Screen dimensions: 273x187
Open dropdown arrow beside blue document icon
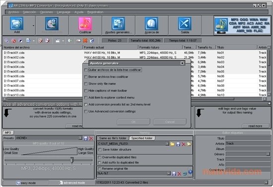click(34, 41)
